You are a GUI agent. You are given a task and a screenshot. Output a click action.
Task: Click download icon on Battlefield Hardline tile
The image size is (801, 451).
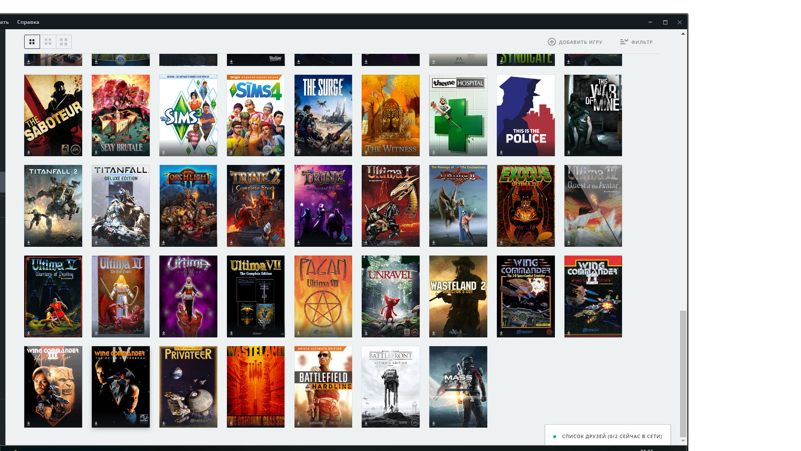tap(299, 423)
